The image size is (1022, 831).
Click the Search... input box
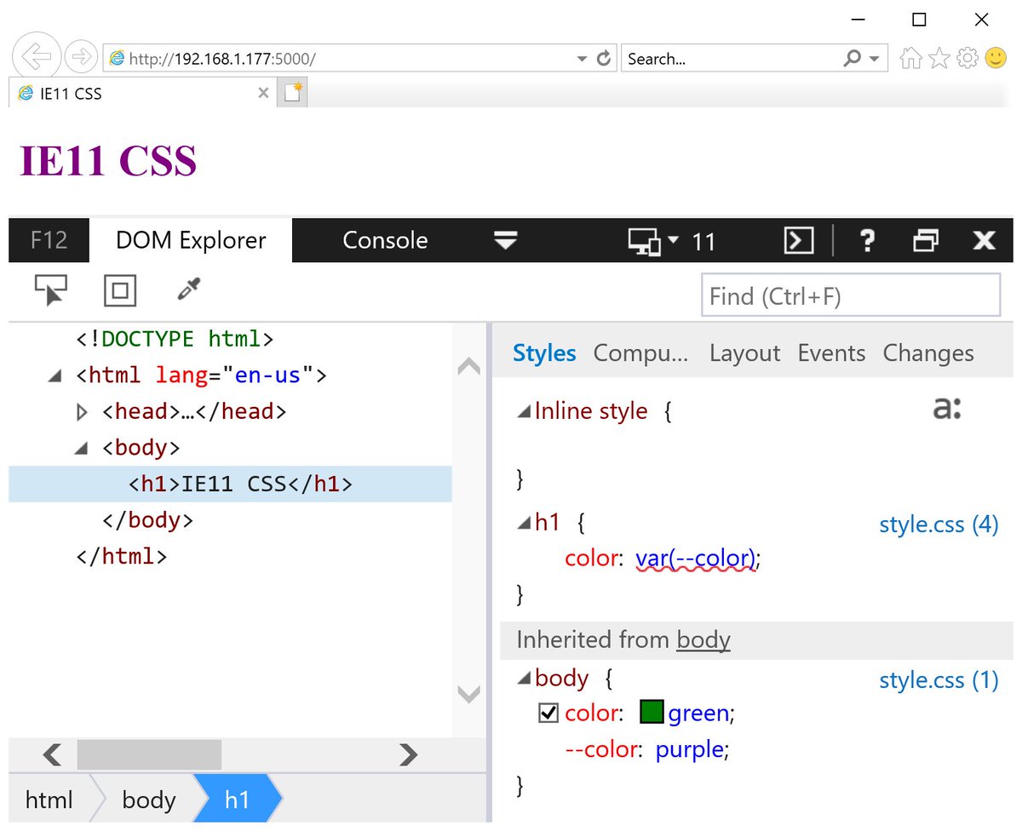click(x=732, y=59)
